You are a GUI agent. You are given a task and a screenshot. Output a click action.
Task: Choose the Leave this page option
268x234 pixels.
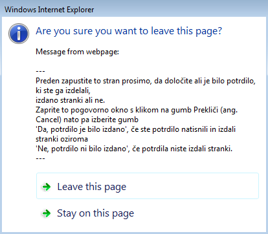click(148, 186)
